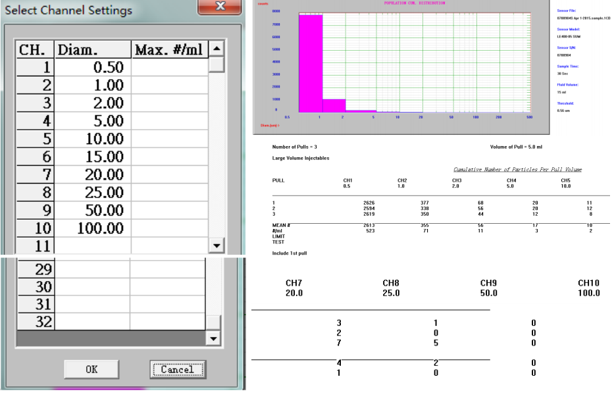Click 'Number of Pulls = 3' text

click(294, 147)
